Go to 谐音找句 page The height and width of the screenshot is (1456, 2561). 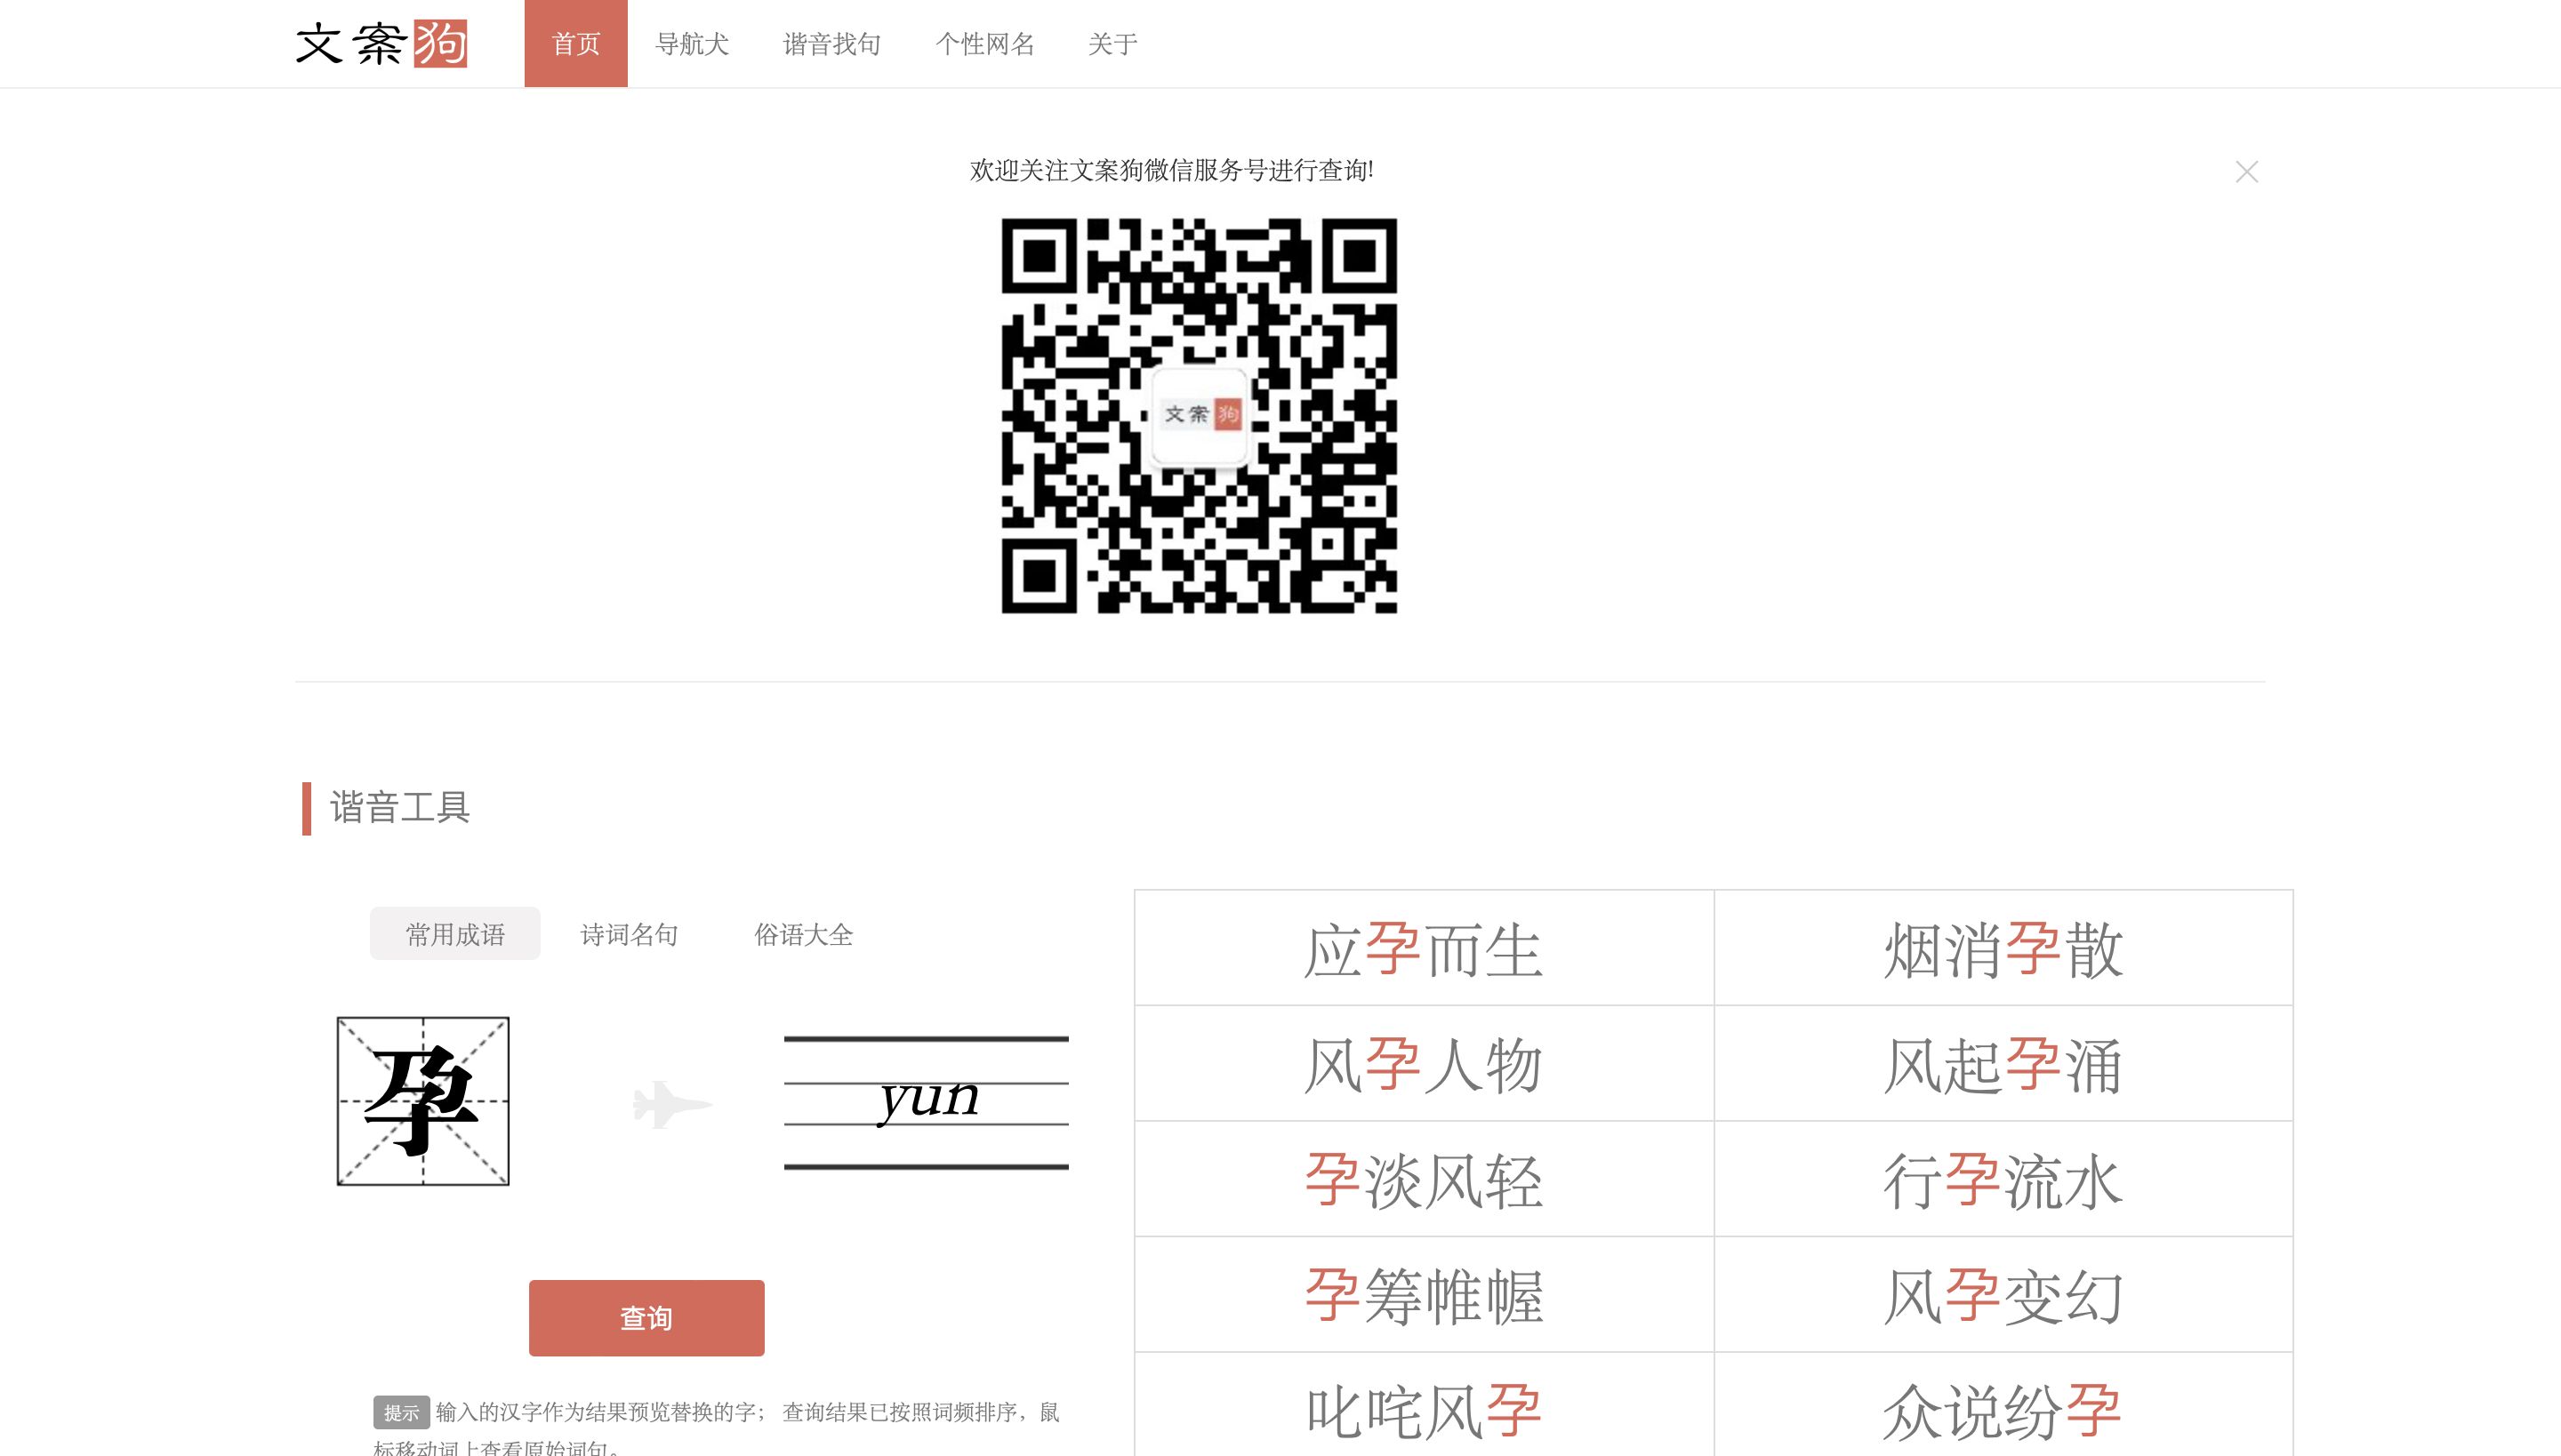click(x=831, y=44)
